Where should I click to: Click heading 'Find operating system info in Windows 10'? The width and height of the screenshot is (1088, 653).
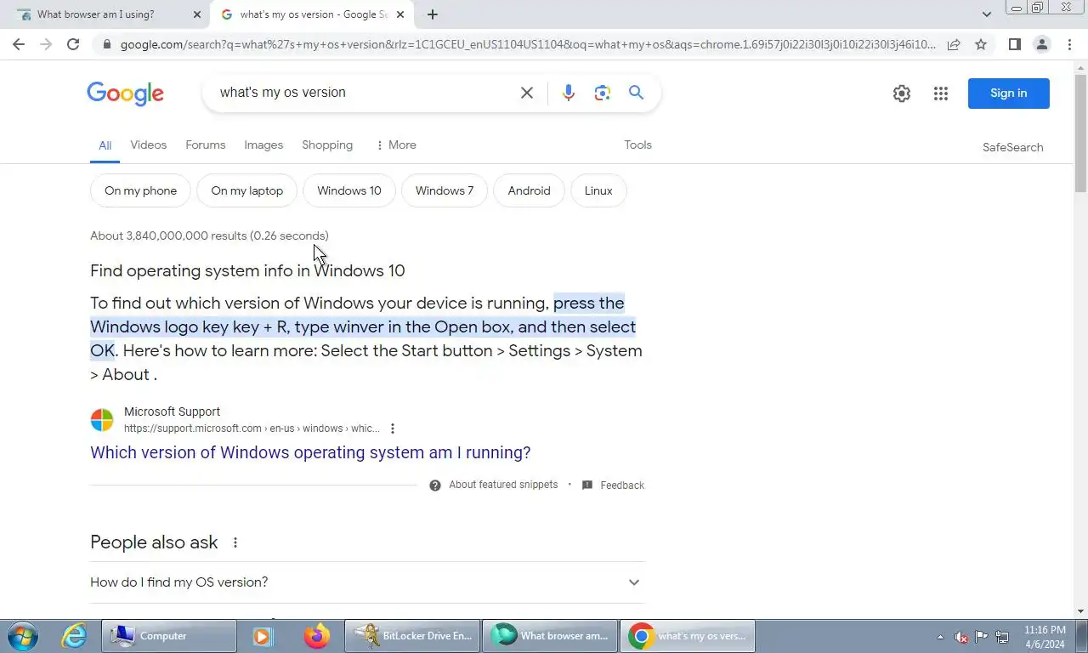247,271
